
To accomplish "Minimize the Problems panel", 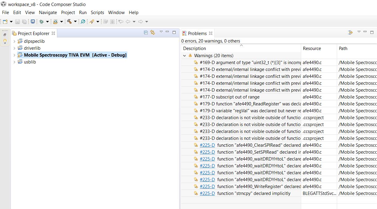I will coord(365,32).
